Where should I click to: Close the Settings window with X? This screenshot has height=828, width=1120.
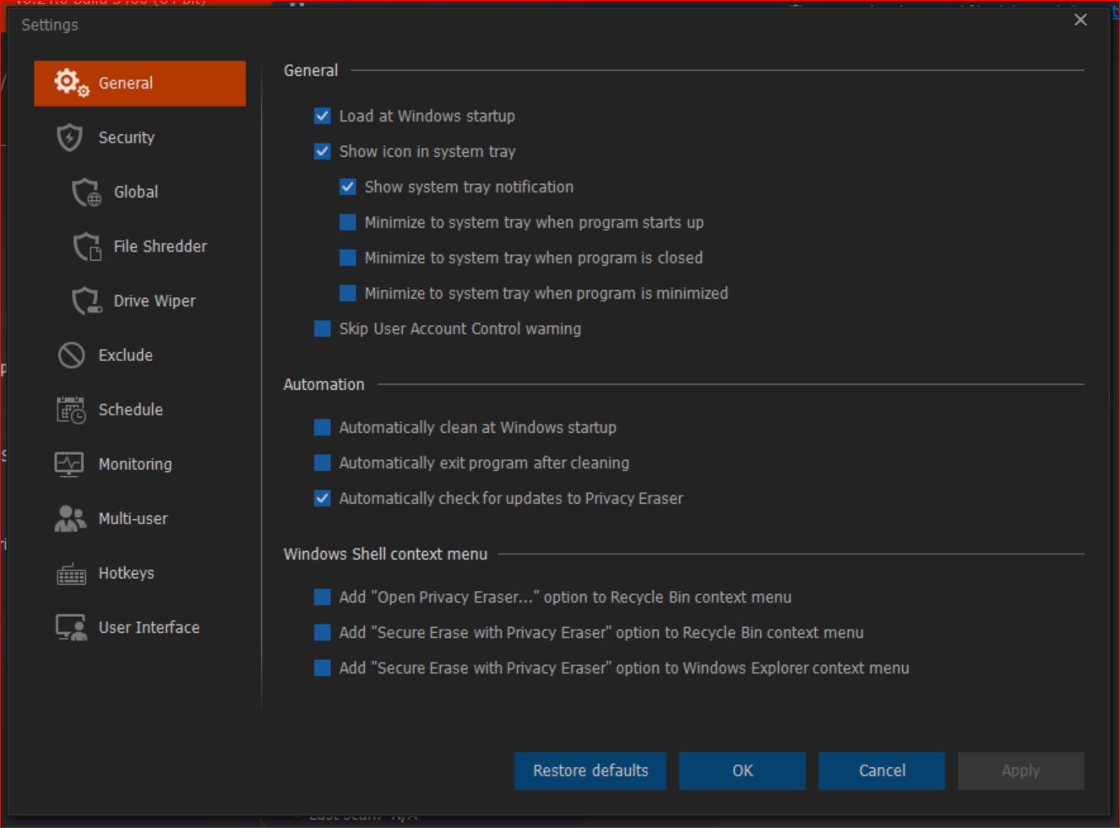(1080, 20)
